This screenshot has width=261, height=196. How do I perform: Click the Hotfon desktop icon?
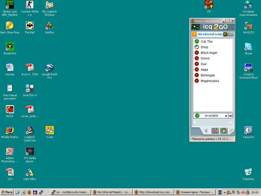pyautogui.click(x=50, y=25)
